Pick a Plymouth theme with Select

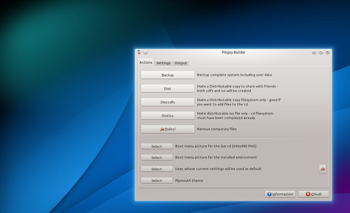click(x=157, y=181)
